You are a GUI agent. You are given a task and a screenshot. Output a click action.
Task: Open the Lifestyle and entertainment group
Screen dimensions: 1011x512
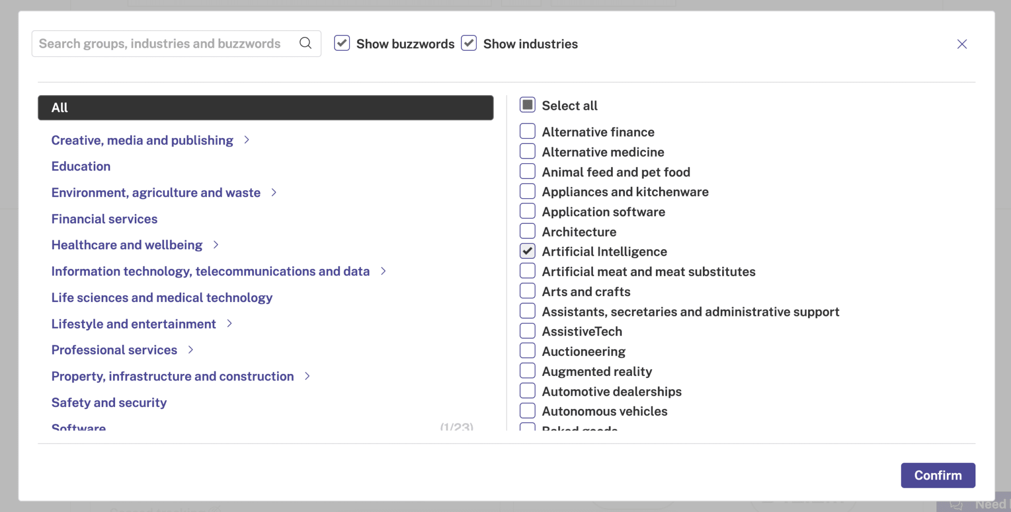click(134, 324)
